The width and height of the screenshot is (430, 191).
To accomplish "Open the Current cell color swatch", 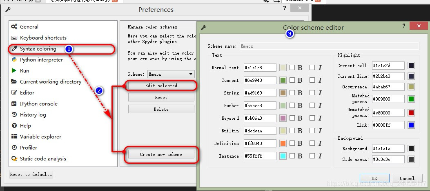I will [x=411, y=66].
